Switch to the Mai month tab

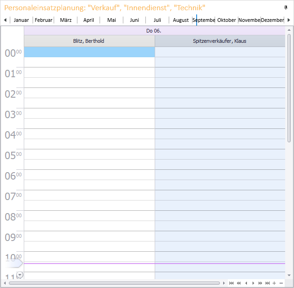tap(111, 20)
